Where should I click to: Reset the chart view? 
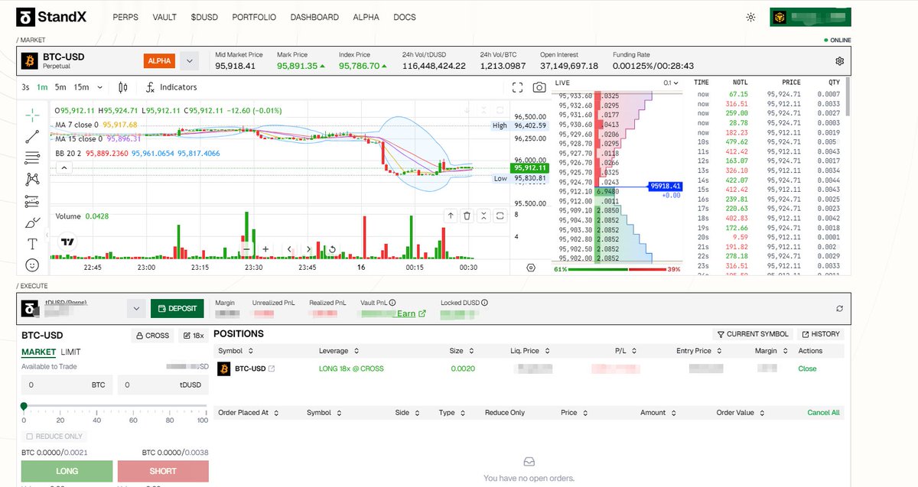[x=332, y=249]
